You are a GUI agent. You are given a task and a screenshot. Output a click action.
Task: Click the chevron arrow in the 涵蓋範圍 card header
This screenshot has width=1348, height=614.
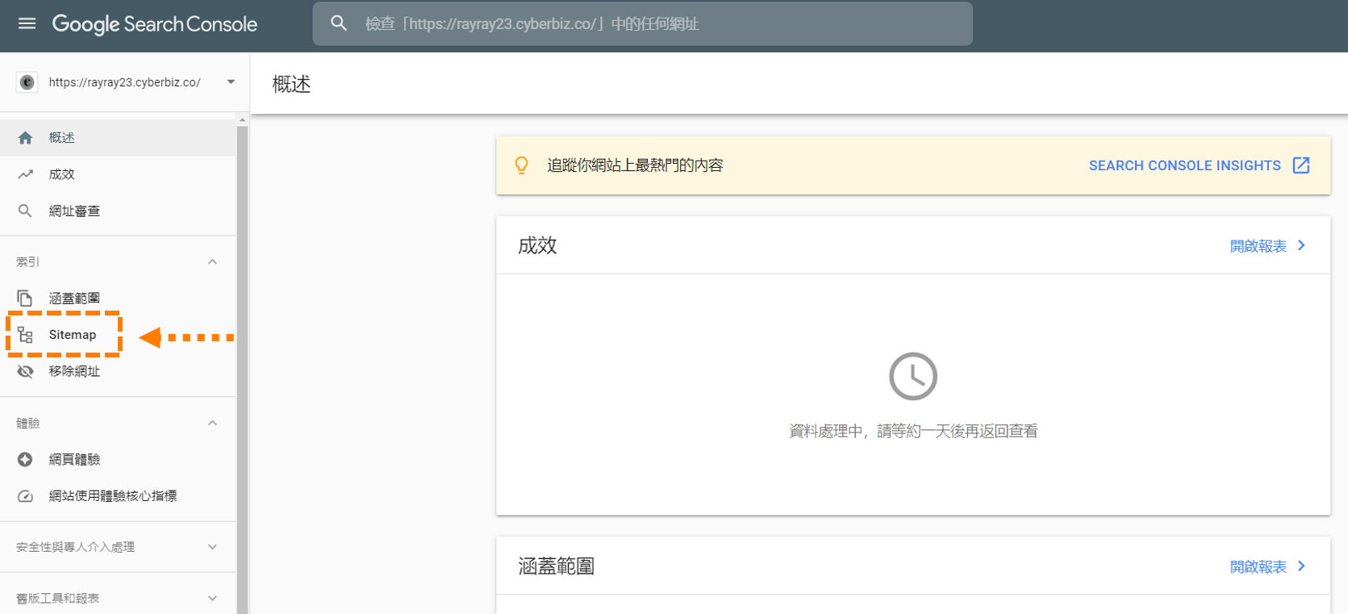[1301, 566]
